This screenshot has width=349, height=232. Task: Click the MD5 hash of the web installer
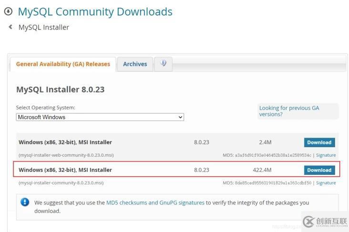point(273,155)
